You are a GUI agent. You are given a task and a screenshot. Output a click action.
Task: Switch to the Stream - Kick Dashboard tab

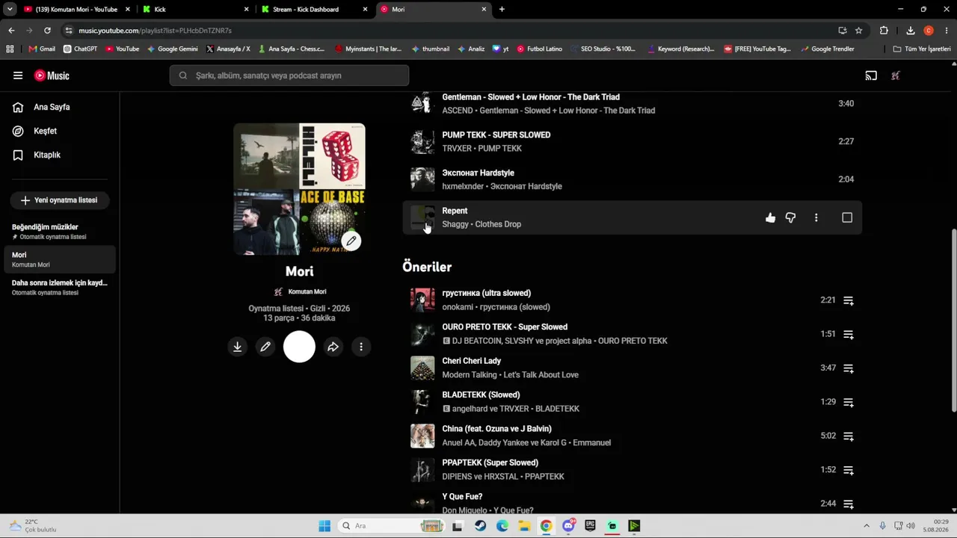[315, 10]
